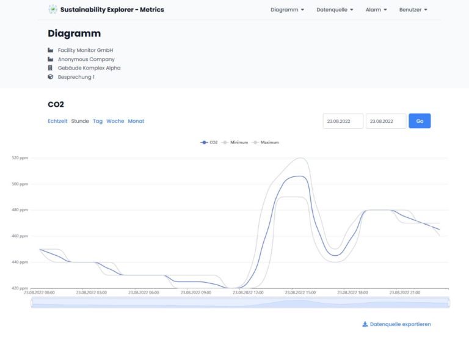Viewport: 469px width, 337px height.
Task: Click the cube icon beside Besprechung 1
Action: pyautogui.click(x=51, y=77)
